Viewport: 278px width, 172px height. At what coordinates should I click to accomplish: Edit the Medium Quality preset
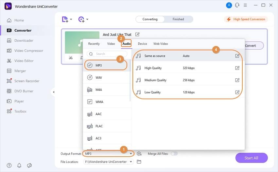click(x=237, y=80)
